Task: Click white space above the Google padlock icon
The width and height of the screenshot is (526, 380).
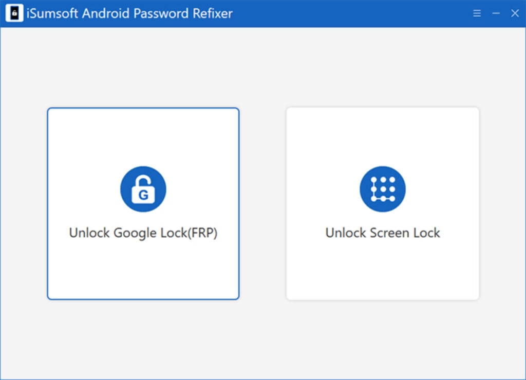Action: [x=143, y=136]
